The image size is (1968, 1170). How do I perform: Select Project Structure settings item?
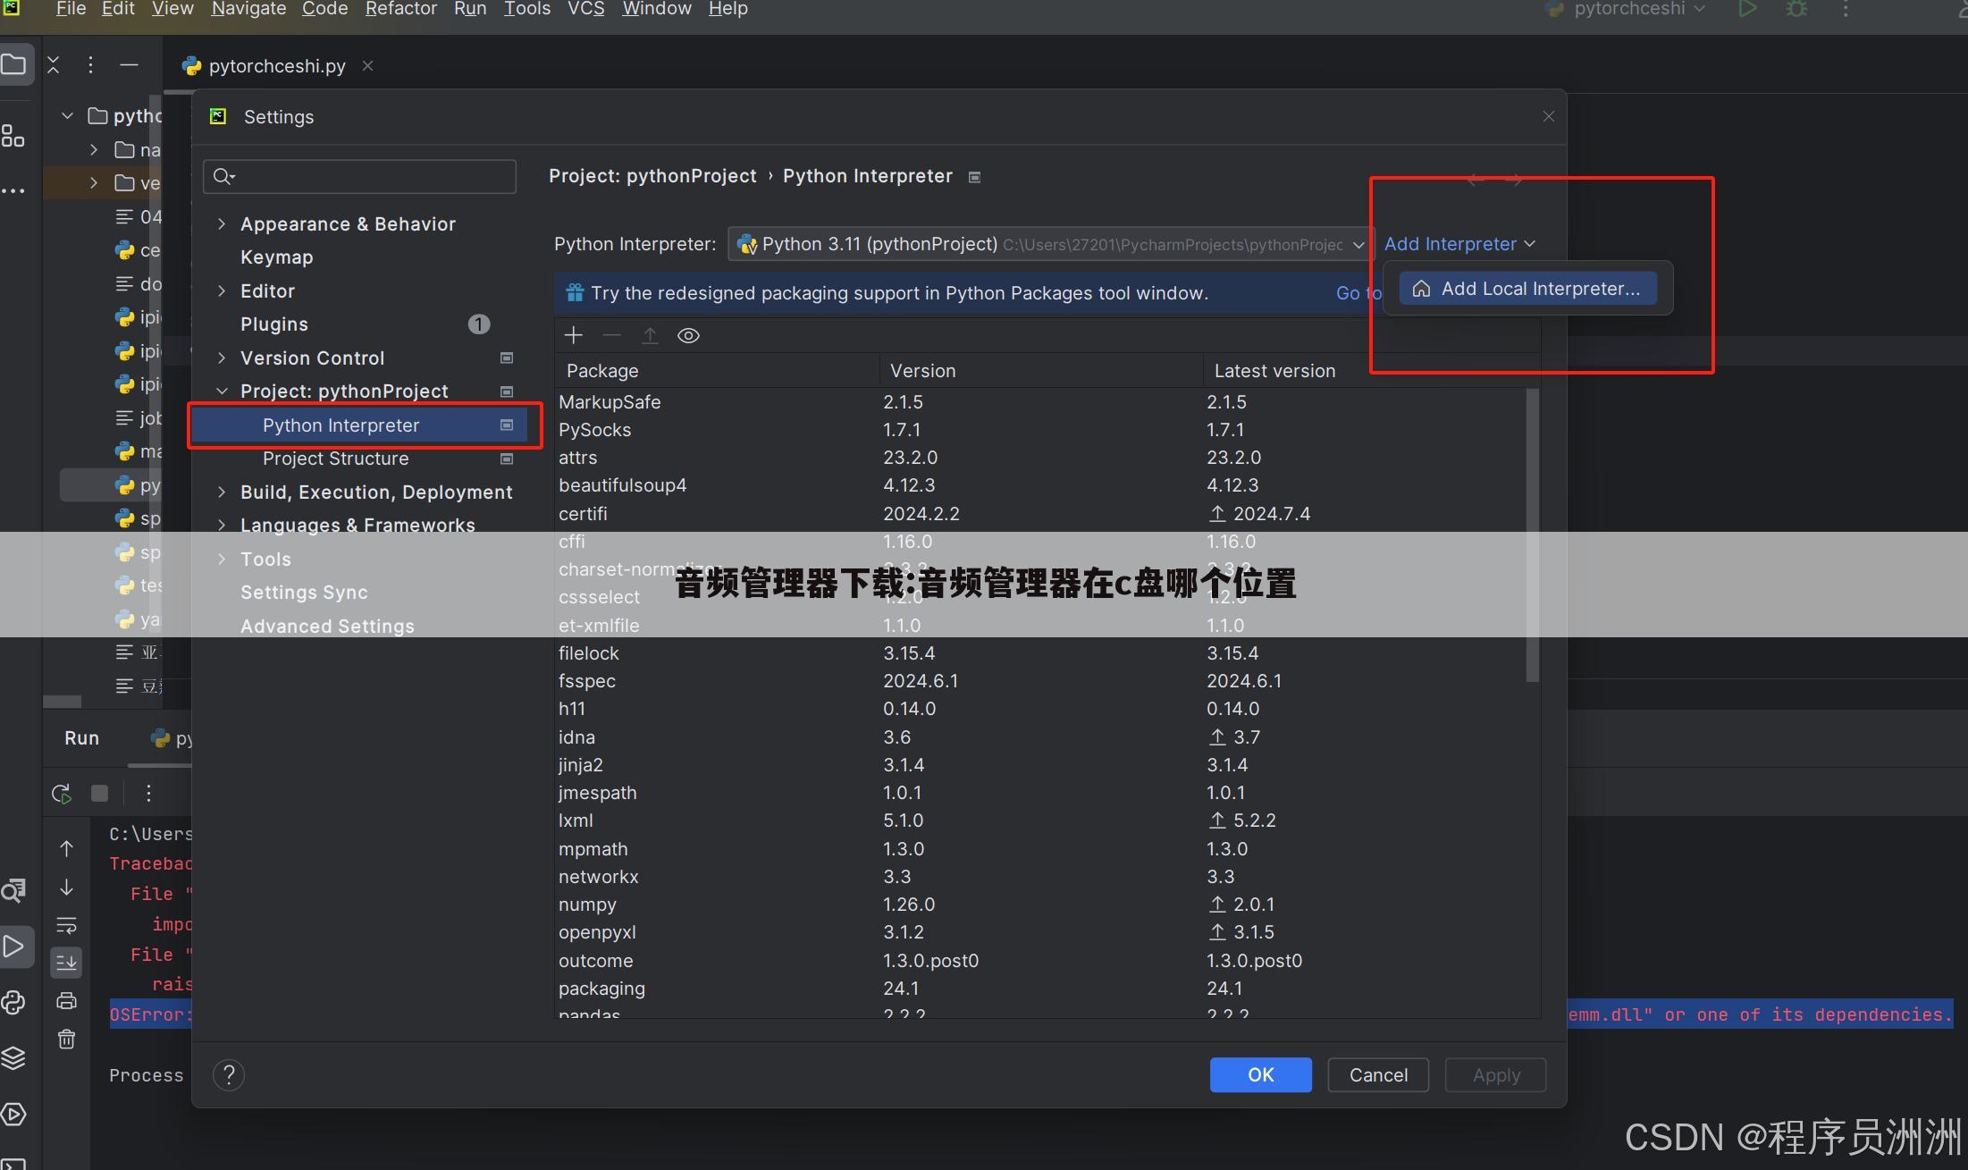[x=335, y=459]
